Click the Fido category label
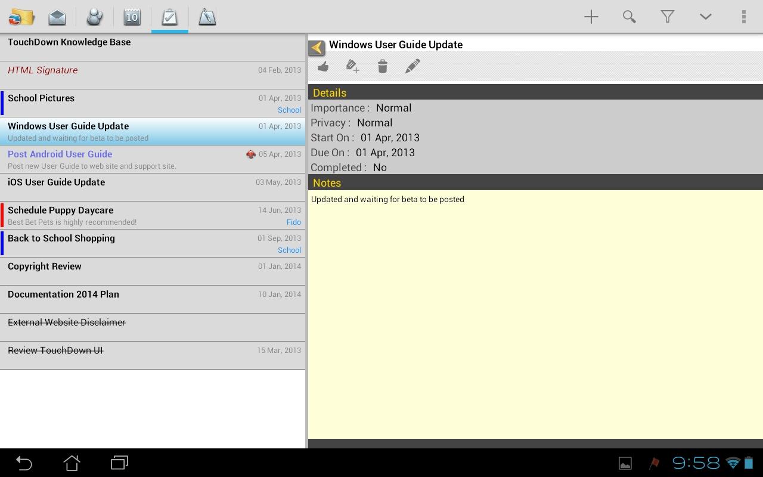 [294, 222]
